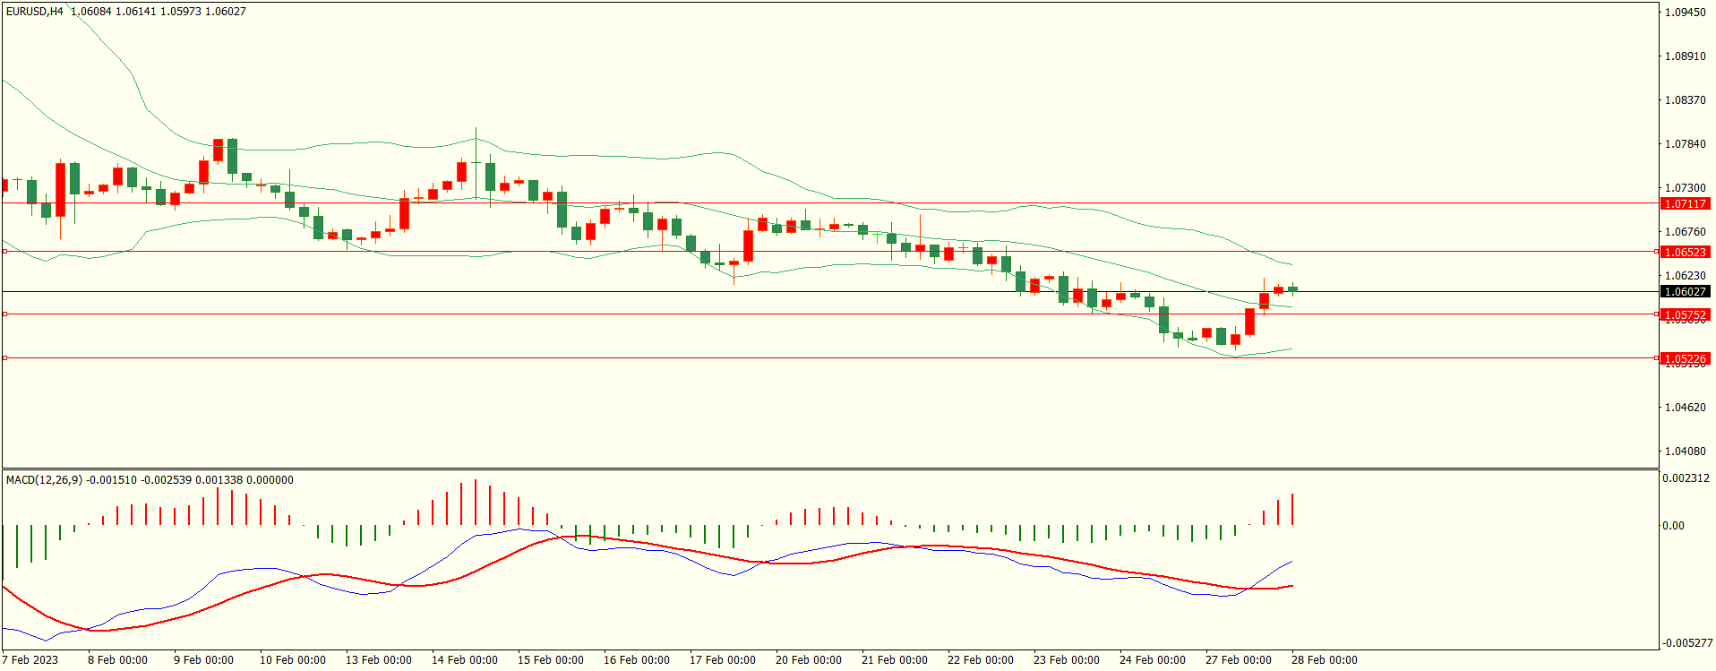Screen dimensions: 1716x671
Task: Select the 28 Feb 00:00 time axis label
Action: click(x=1324, y=660)
